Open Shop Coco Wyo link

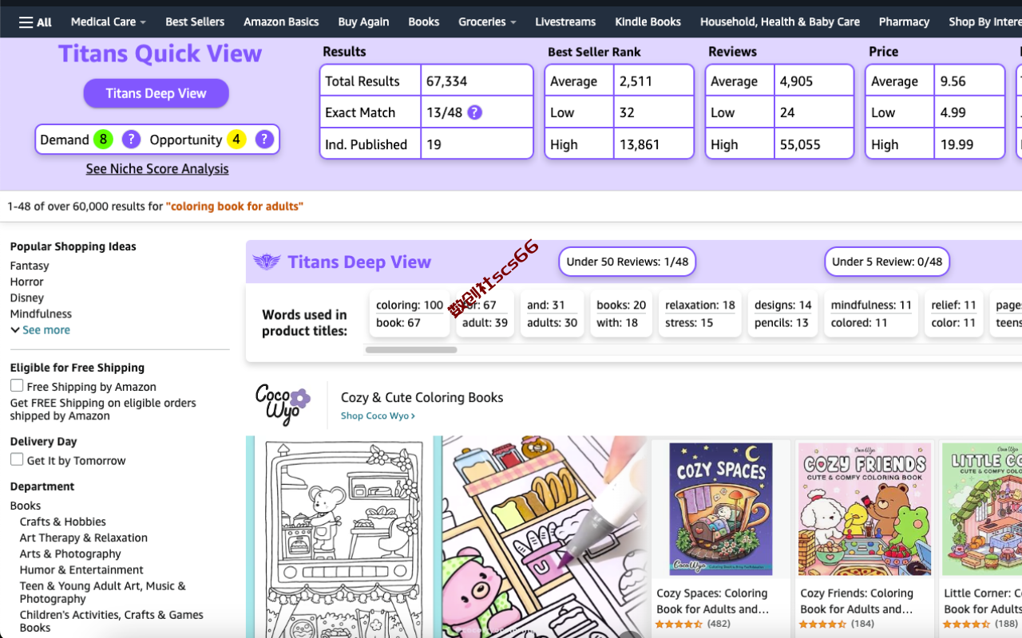(x=378, y=415)
